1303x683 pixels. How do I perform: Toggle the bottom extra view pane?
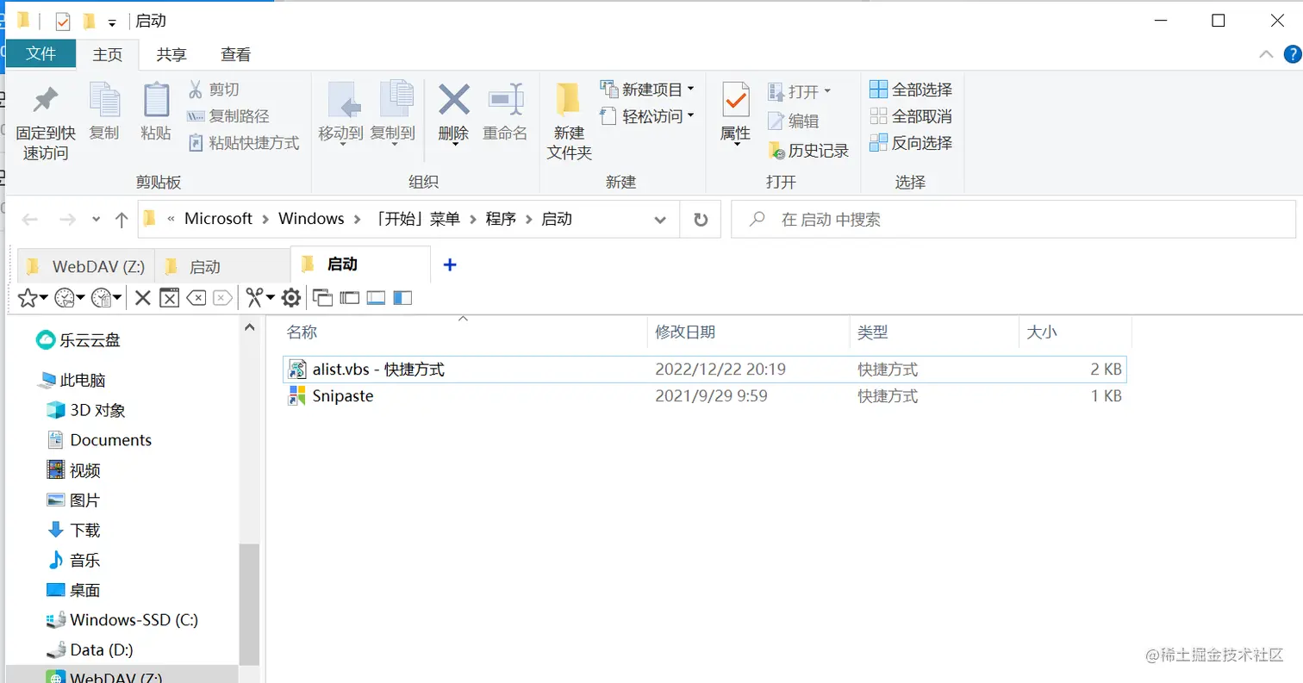pyautogui.click(x=377, y=297)
